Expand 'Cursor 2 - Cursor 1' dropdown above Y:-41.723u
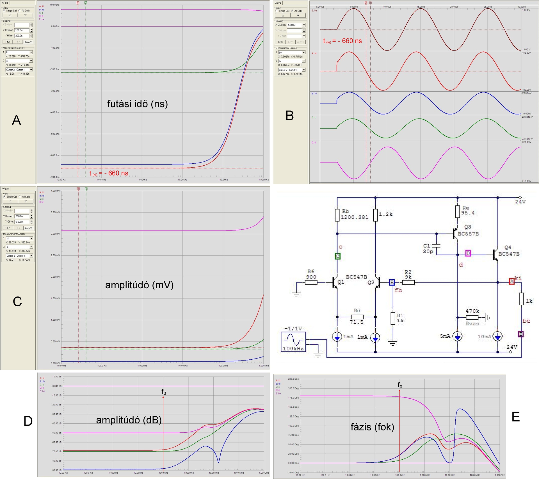This screenshot has height=479, width=539. coord(31,256)
